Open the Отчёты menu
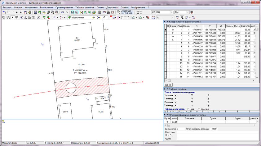 pyautogui.click(x=125, y=7)
